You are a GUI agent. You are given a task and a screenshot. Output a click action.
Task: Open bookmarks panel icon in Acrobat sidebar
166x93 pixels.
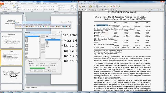click(x=80, y=17)
